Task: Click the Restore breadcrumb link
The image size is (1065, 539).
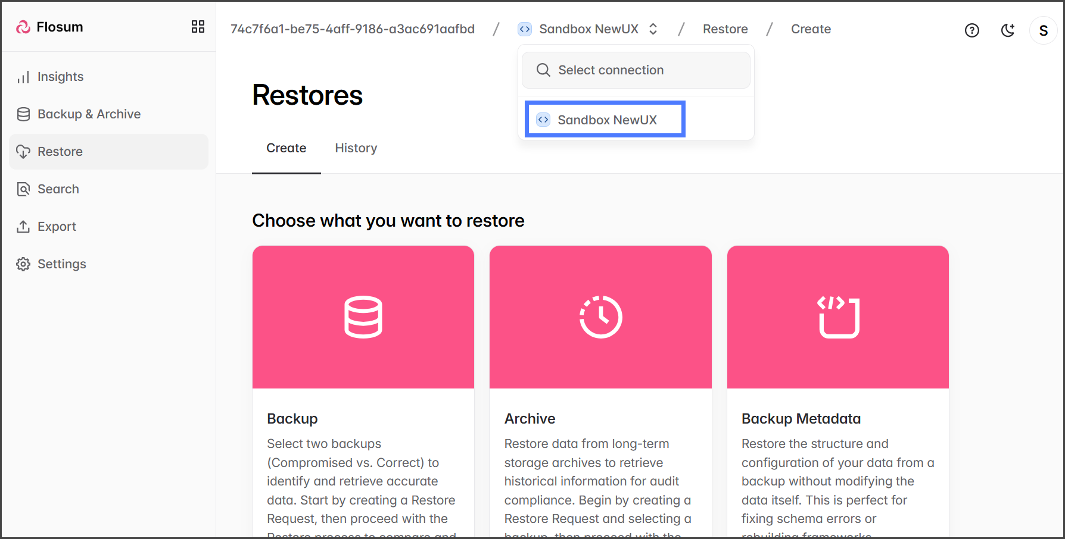Action: click(x=725, y=29)
